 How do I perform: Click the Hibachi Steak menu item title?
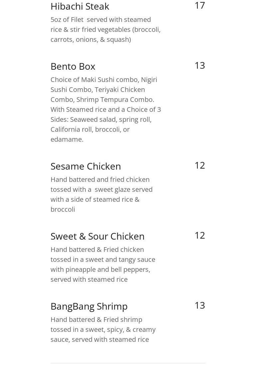pyautogui.click(x=80, y=6)
